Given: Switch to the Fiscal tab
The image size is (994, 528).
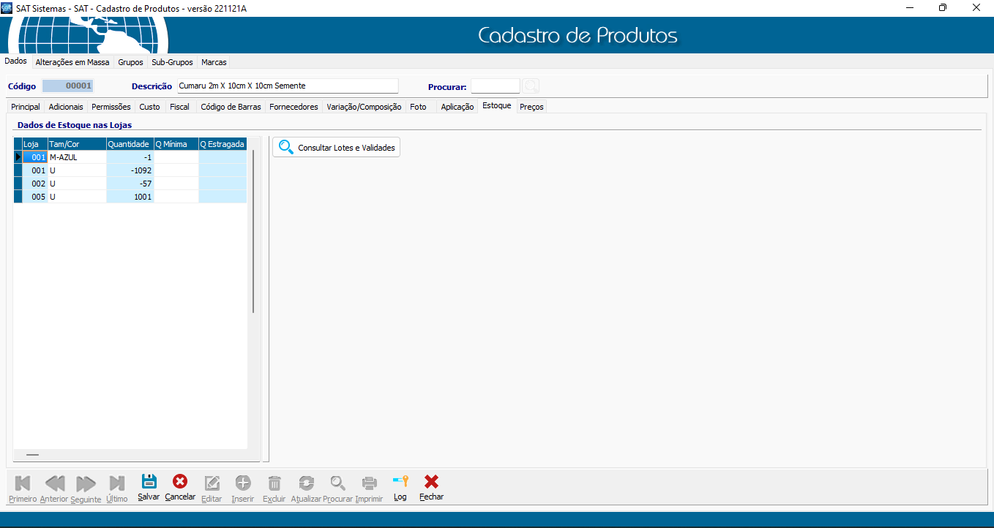Looking at the screenshot, I should click(179, 107).
